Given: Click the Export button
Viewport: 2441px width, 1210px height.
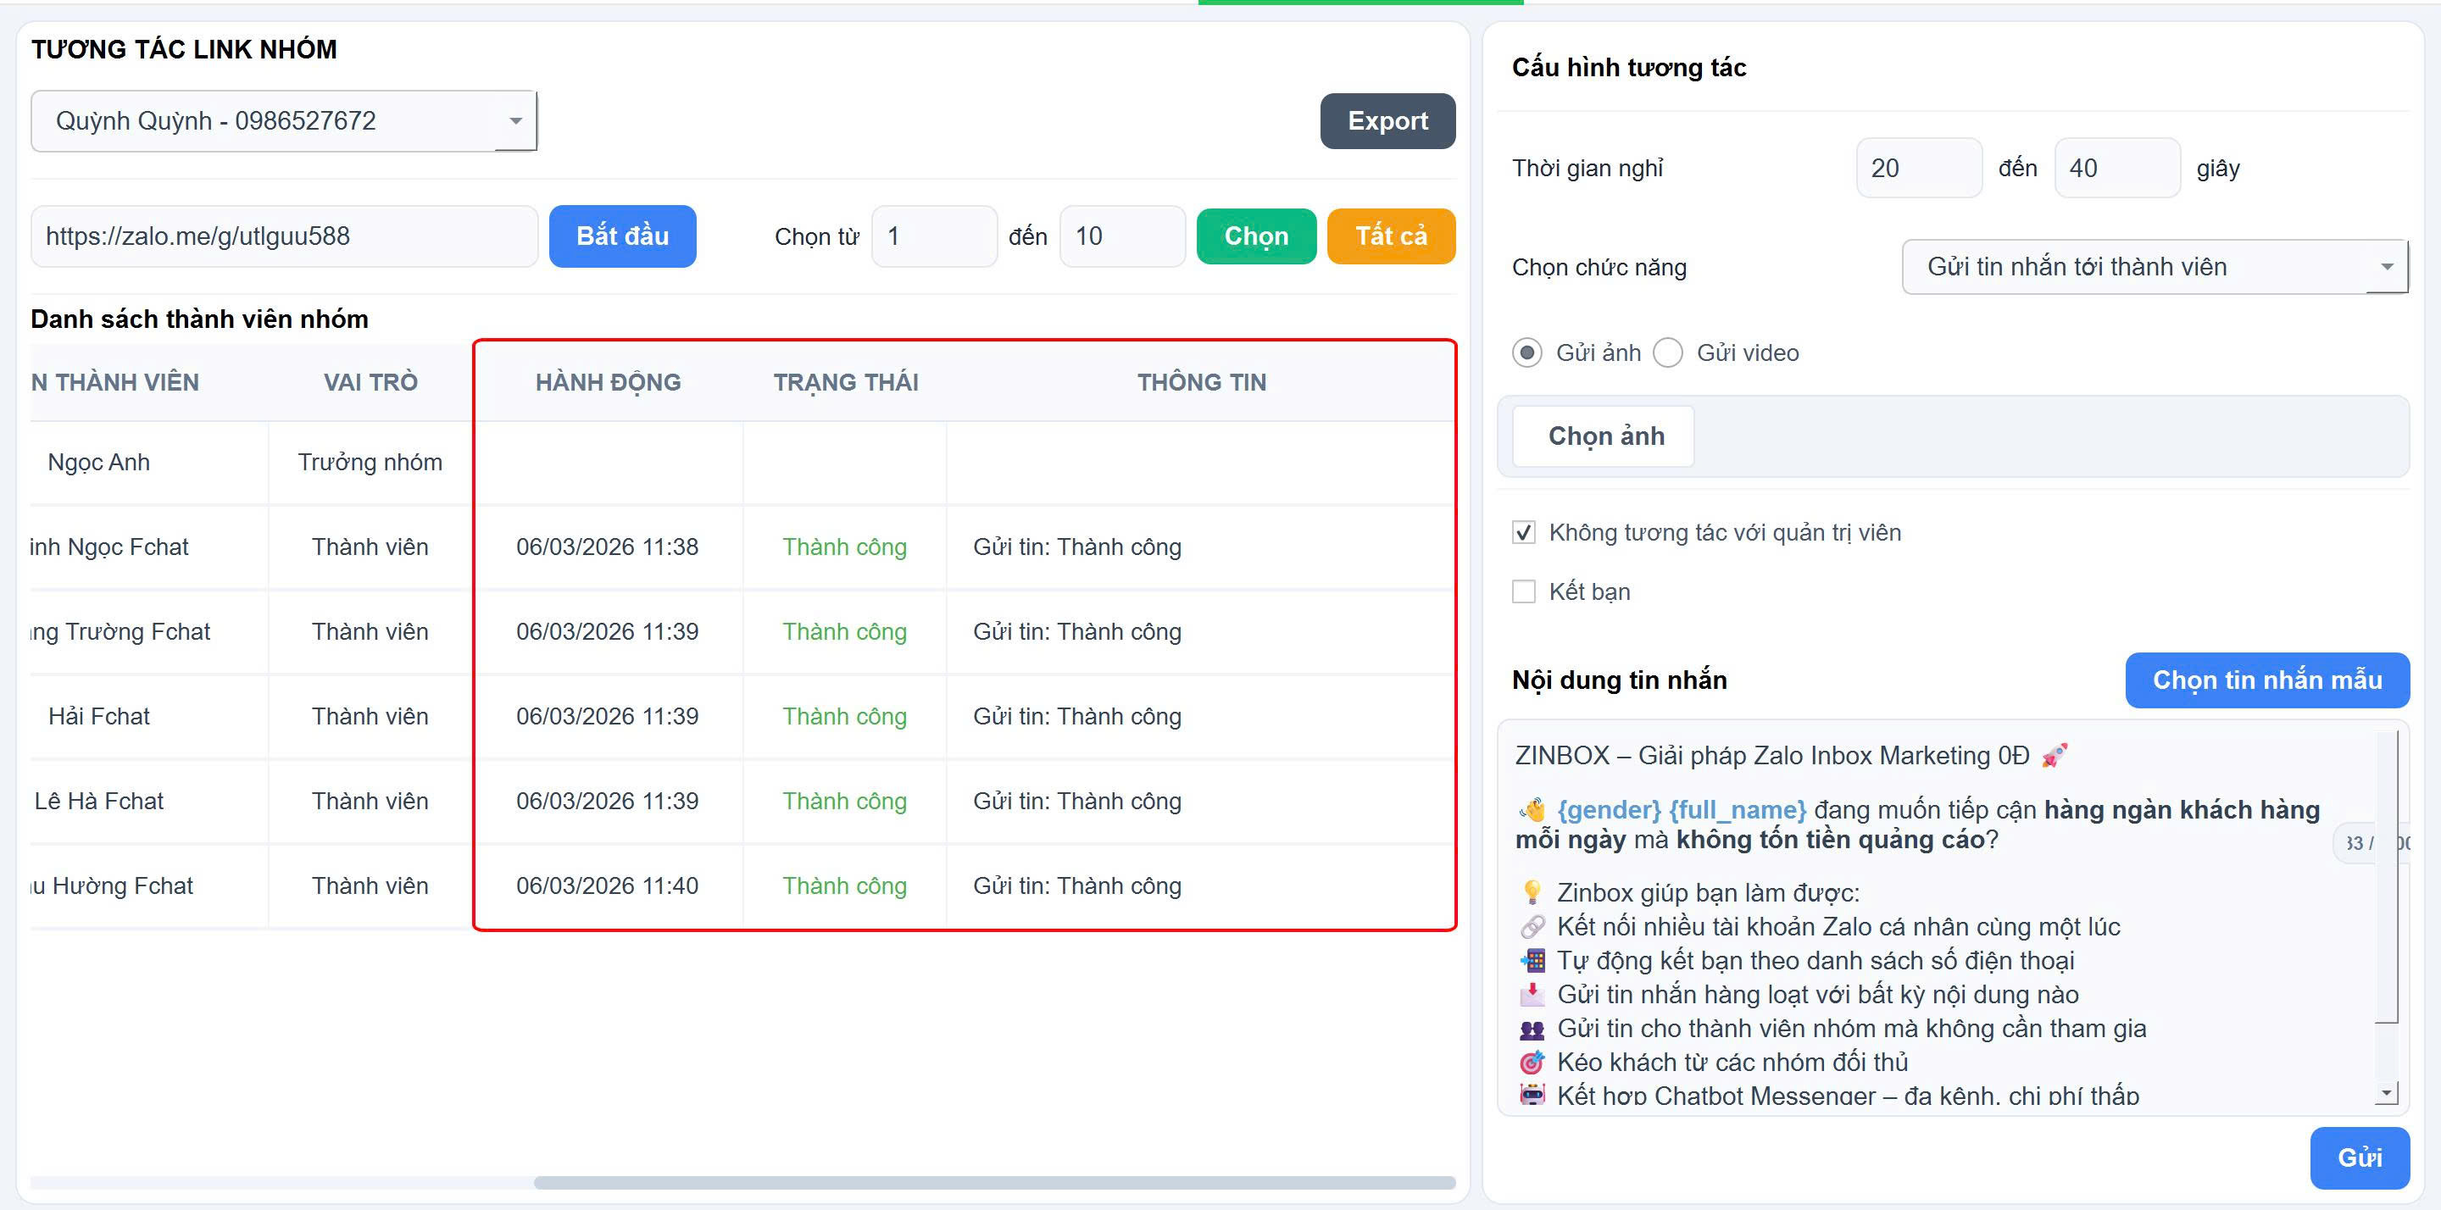Looking at the screenshot, I should [1387, 121].
